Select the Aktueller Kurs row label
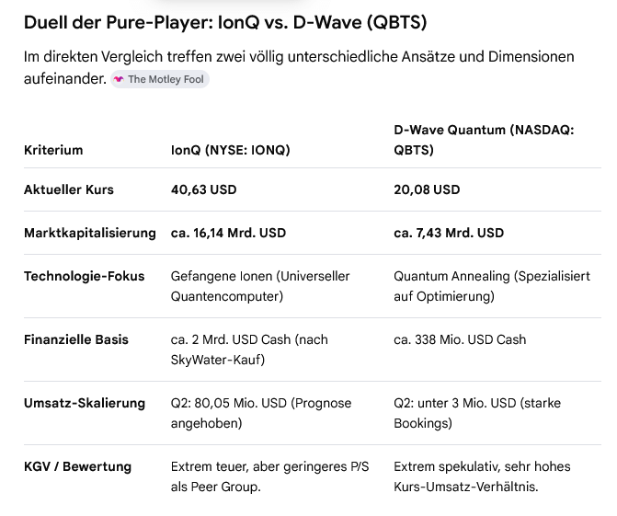 [x=68, y=189]
